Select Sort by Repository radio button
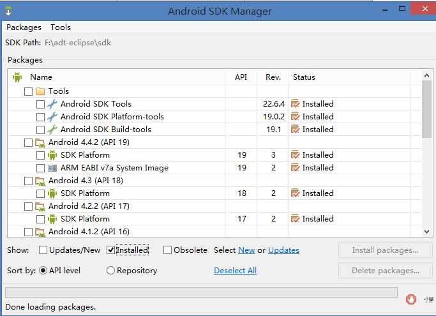Viewport: 436px width, 316px height. pos(110,271)
